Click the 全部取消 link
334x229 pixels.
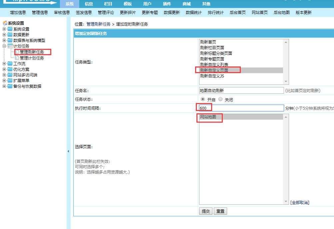point(300,202)
